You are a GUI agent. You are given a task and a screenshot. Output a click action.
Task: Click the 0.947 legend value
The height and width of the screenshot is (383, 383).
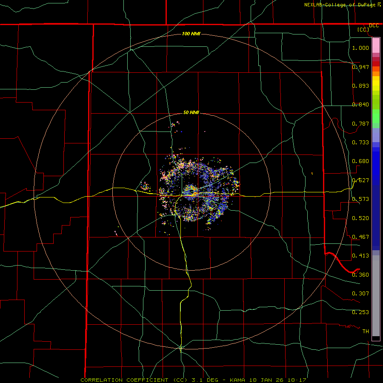360,67
